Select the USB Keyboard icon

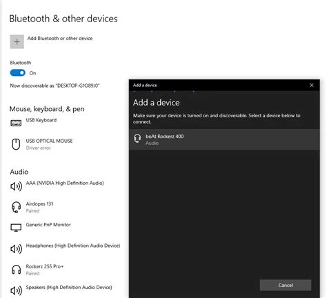[x=16, y=123]
